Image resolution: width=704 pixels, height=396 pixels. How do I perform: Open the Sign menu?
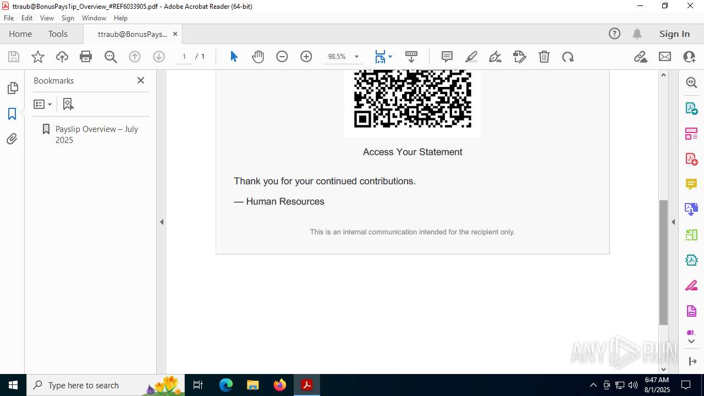coord(68,18)
